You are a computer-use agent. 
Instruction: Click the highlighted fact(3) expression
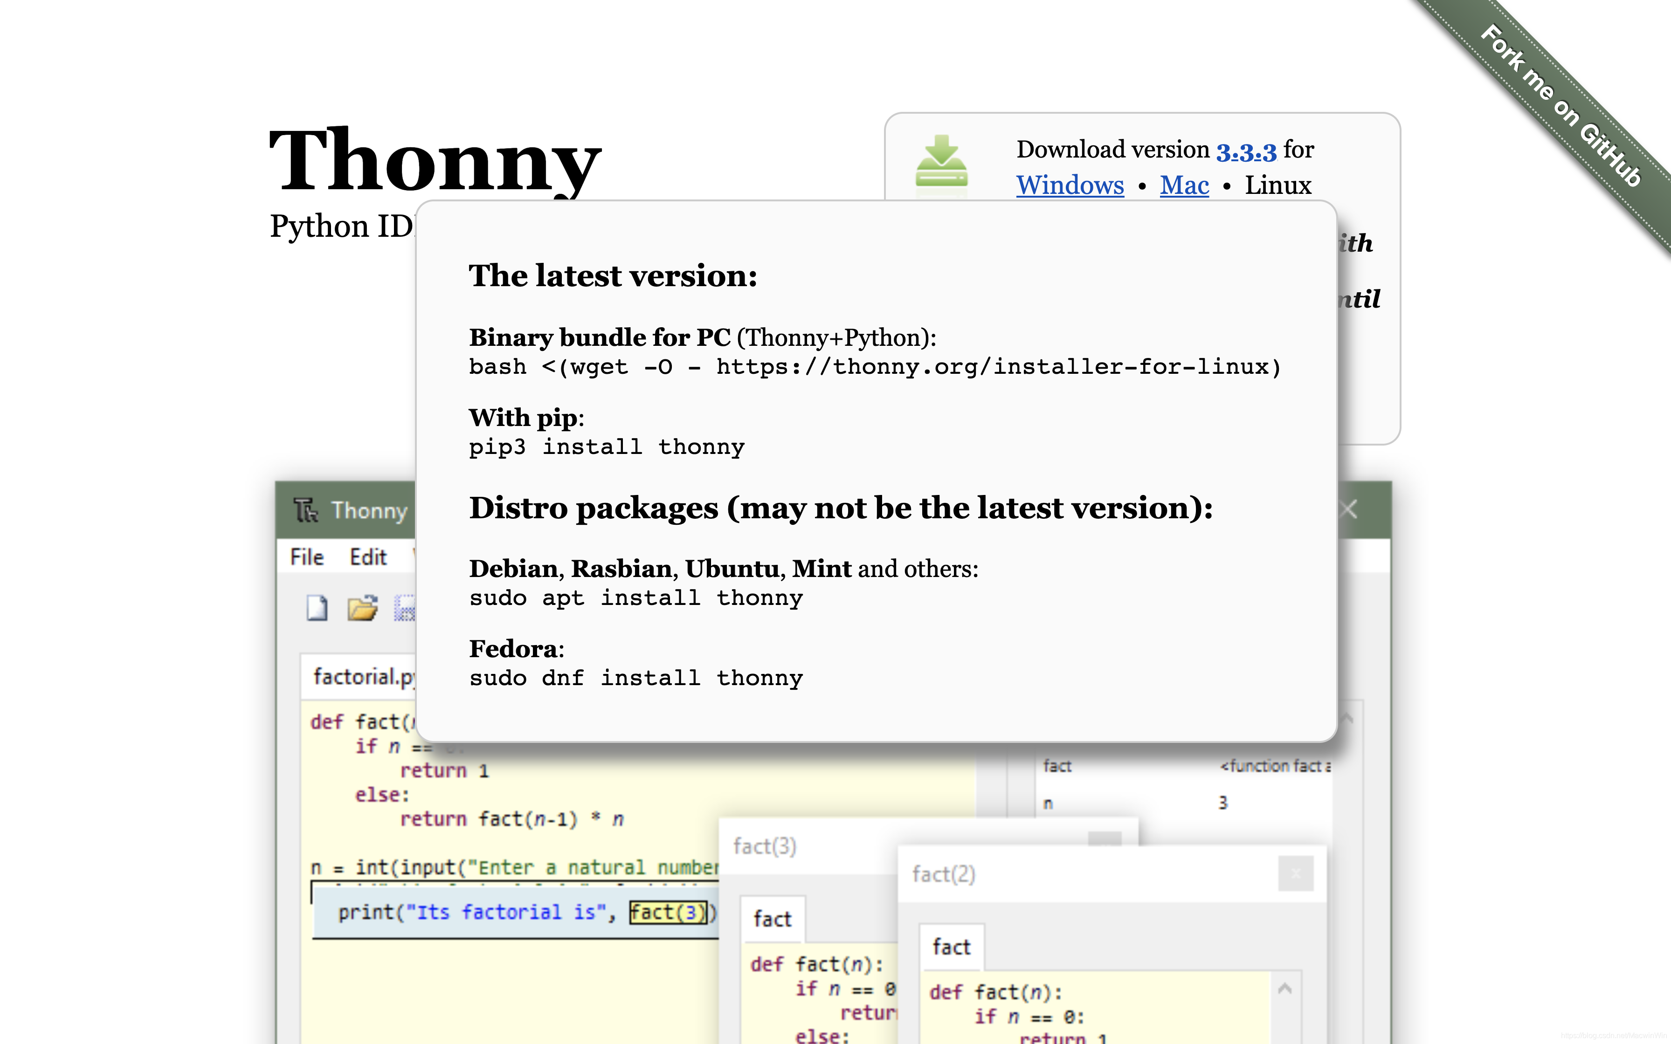(x=669, y=912)
